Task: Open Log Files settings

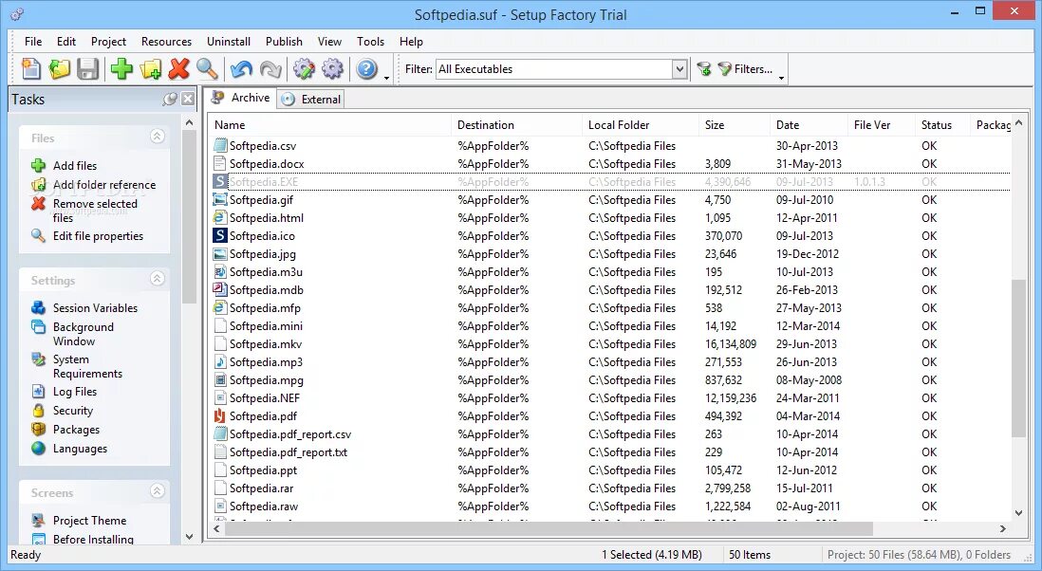Action: [x=74, y=392]
